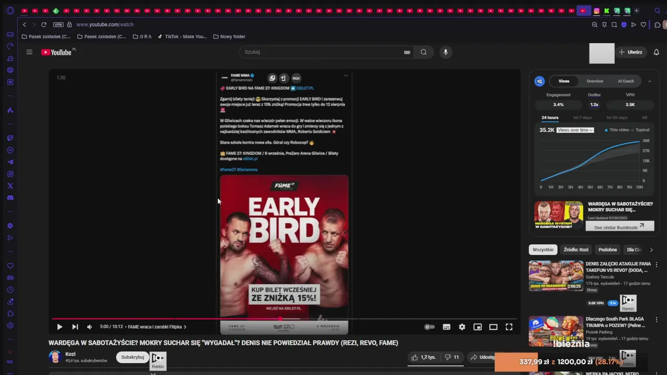
Task: Open the ad blocker shield icon
Action: [624, 24]
